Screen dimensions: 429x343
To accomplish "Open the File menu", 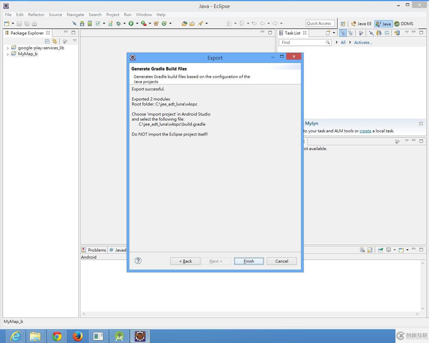I will (8, 15).
